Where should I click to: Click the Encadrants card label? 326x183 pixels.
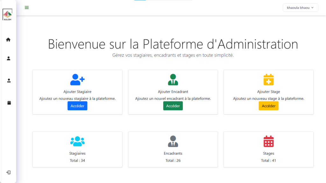coord(173,153)
